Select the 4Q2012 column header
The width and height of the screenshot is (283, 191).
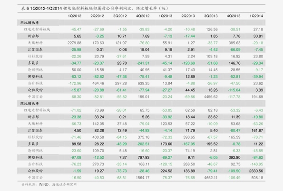[143, 16]
